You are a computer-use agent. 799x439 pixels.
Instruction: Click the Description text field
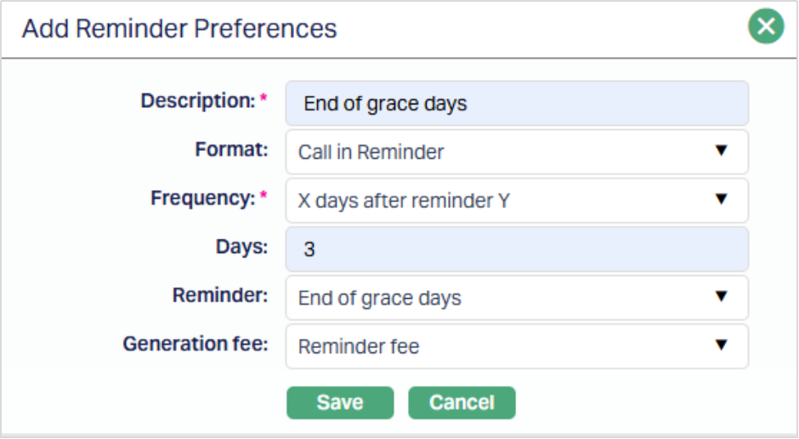pyautogui.click(x=517, y=104)
